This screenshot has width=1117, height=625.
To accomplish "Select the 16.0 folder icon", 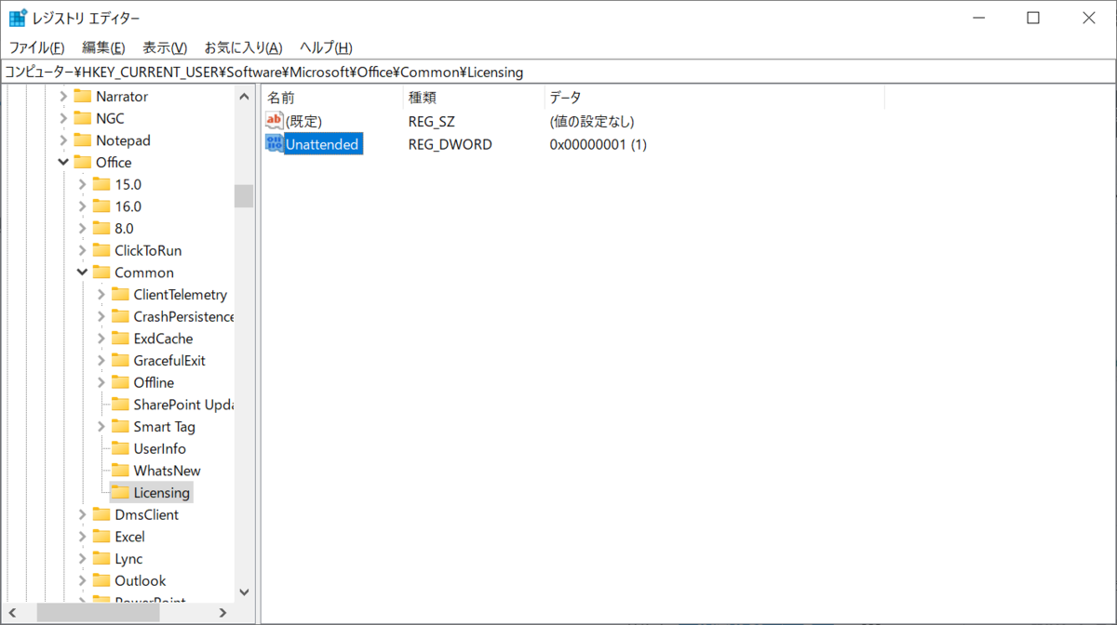I will pyautogui.click(x=101, y=206).
